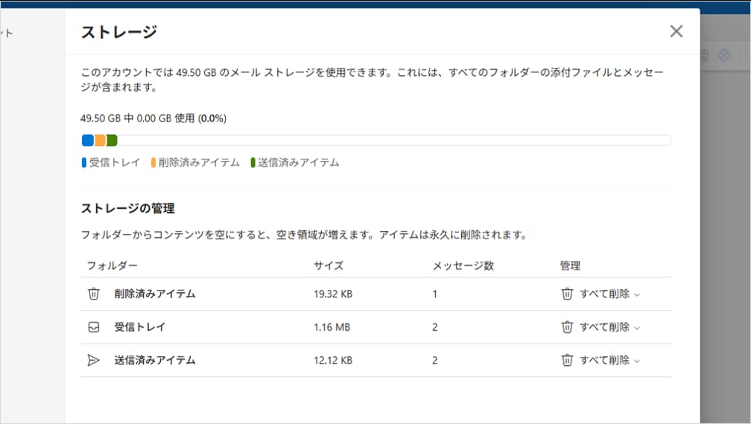Click trash icon beside 削除済みアイテム folder name
Screen dimensions: 751x424
(94, 294)
